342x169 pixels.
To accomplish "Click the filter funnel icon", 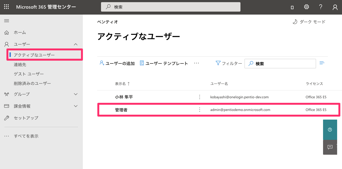I will pos(218,63).
